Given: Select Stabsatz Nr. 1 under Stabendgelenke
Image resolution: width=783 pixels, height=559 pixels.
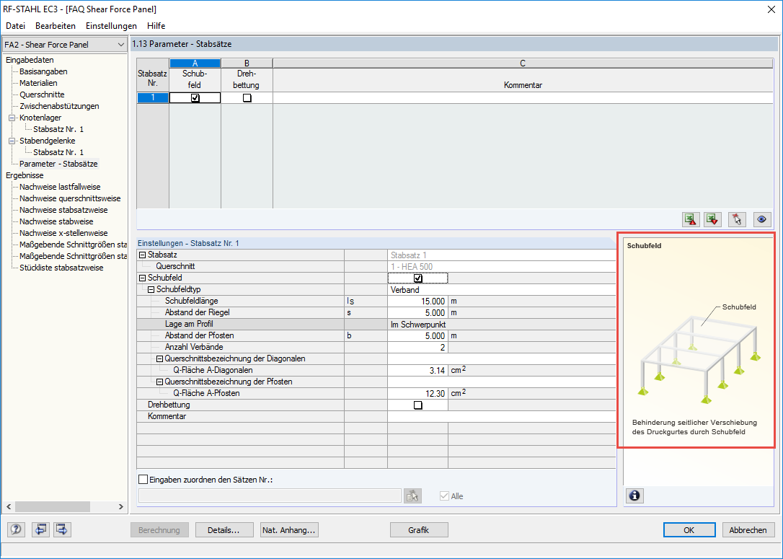Looking at the screenshot, I should tap(58, 152).
